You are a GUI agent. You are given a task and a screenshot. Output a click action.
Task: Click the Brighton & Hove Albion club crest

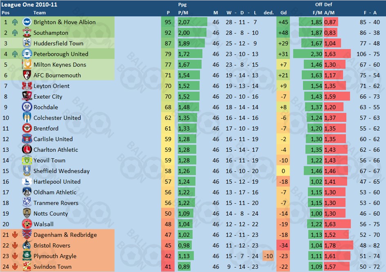27,22
